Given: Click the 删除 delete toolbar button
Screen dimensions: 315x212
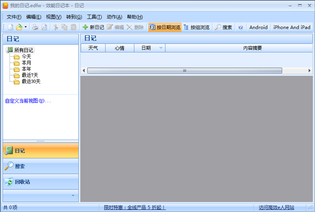Looking at the screenshot, I should click(x=135, y=27).
